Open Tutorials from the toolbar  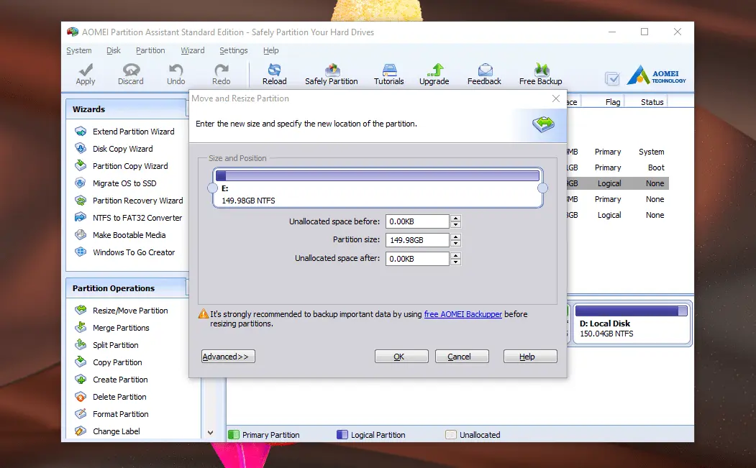(x=389, y=74)
